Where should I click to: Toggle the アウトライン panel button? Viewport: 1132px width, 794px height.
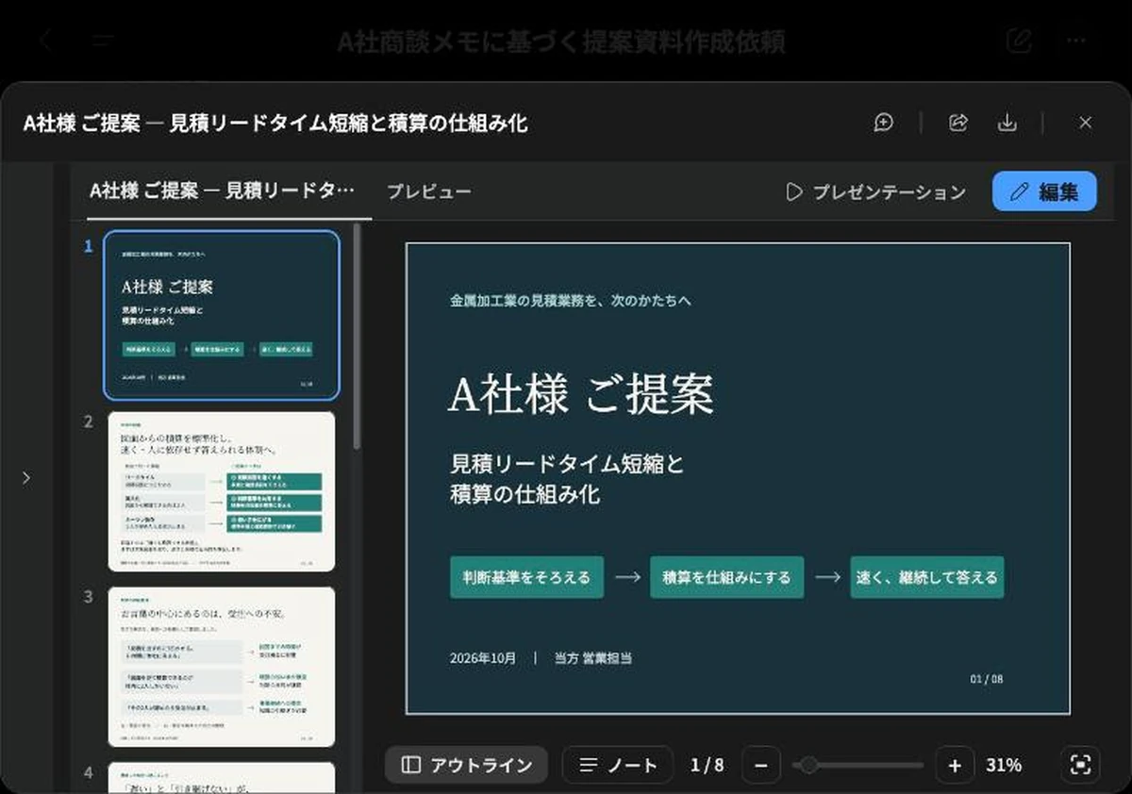click(466, 765)
